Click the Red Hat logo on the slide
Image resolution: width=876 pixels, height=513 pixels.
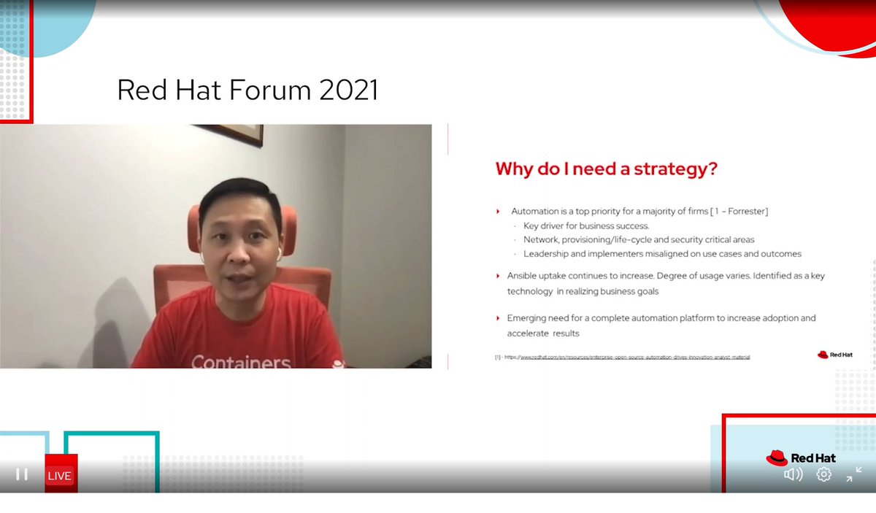pyautogui.click(x=834, y=355)
